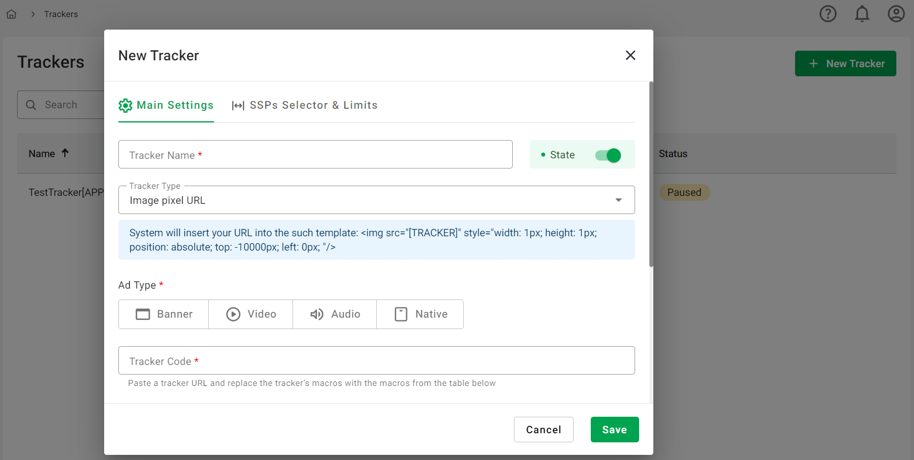Focus the Tracker Code field
Viewport: 914px width, 460px height.
376,361
